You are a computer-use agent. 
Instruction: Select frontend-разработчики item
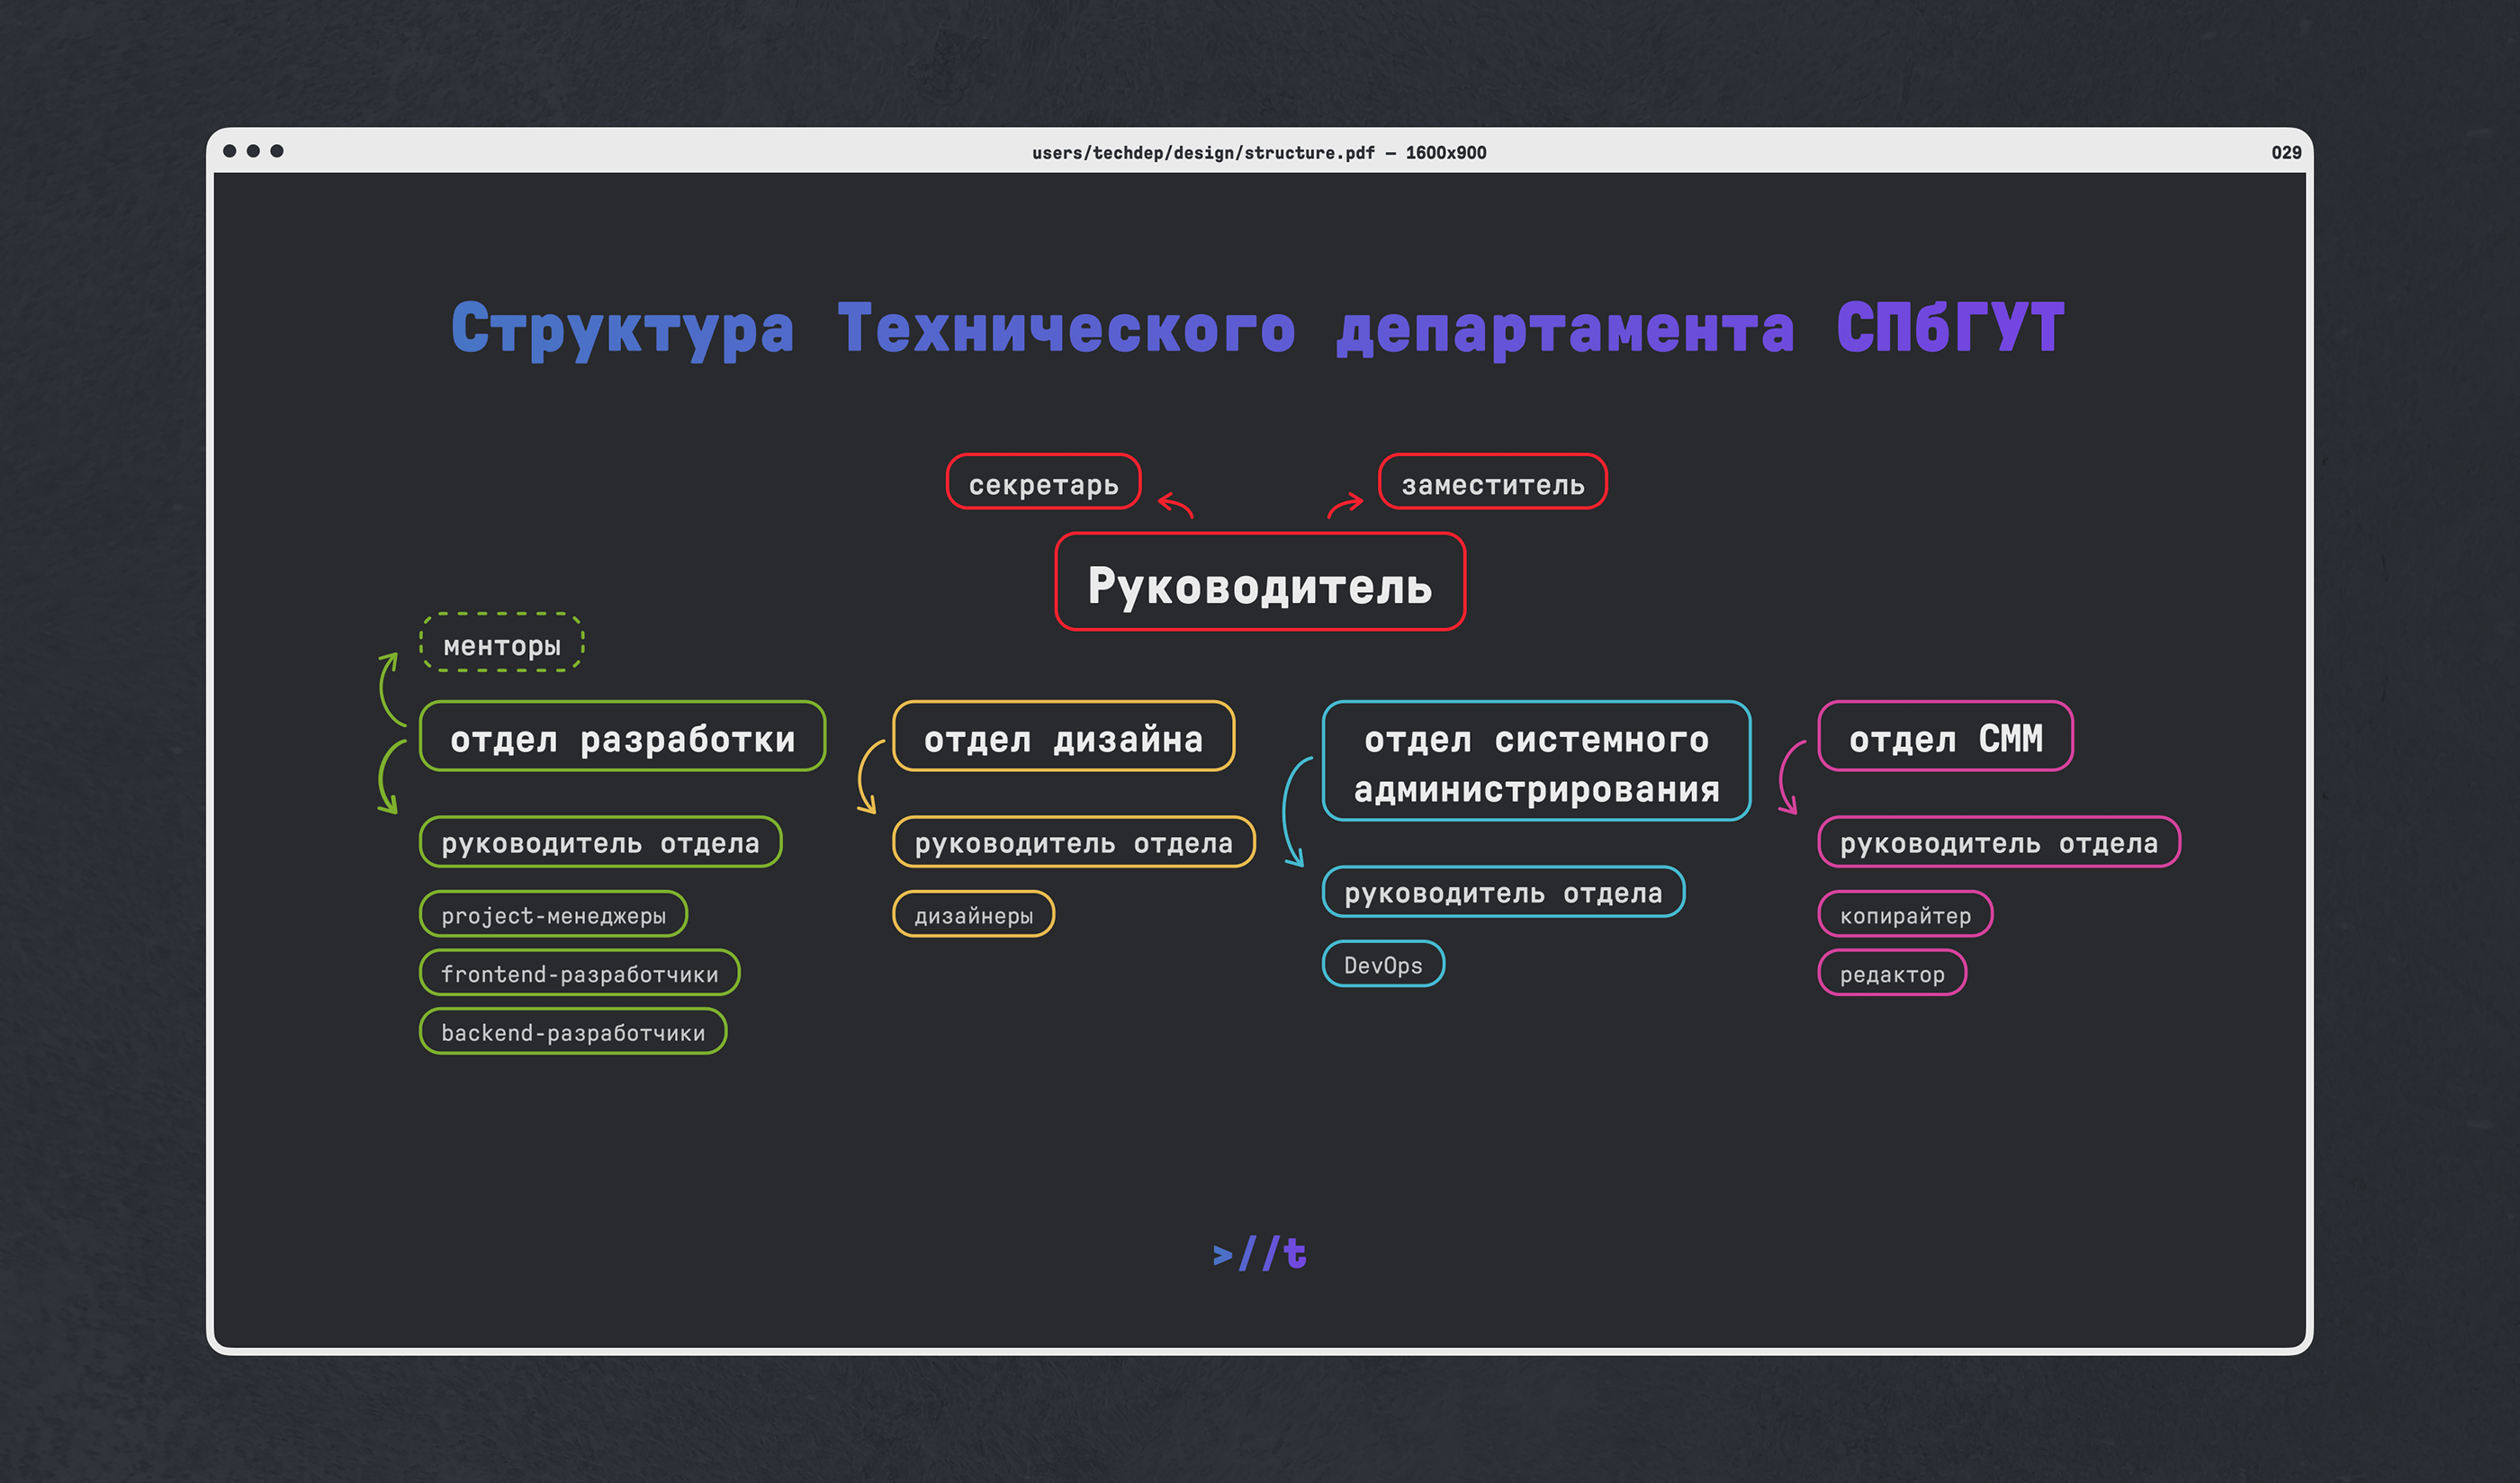point(579,973)
